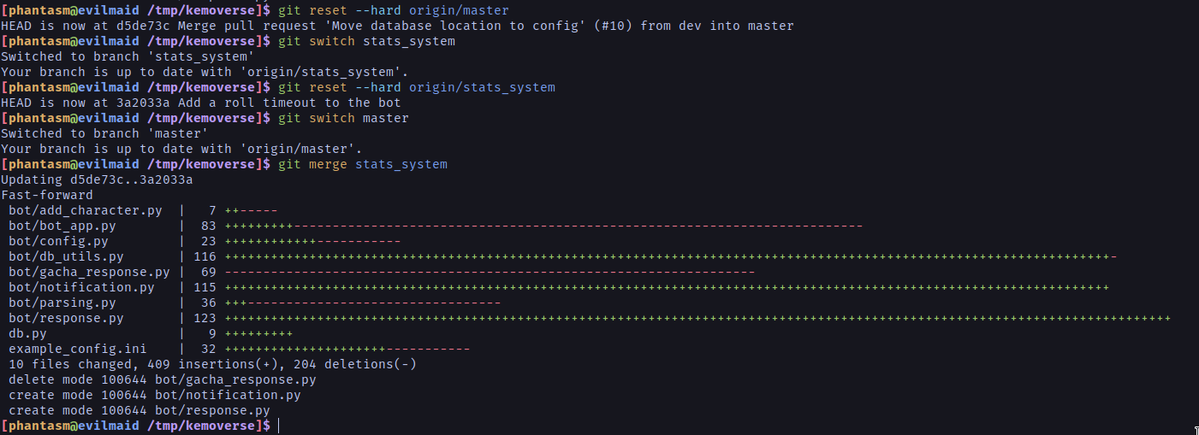The height and width of the screenshot is (435, 1199).
Task: Click the bot/config.py filename
Action: coord(58,241)
